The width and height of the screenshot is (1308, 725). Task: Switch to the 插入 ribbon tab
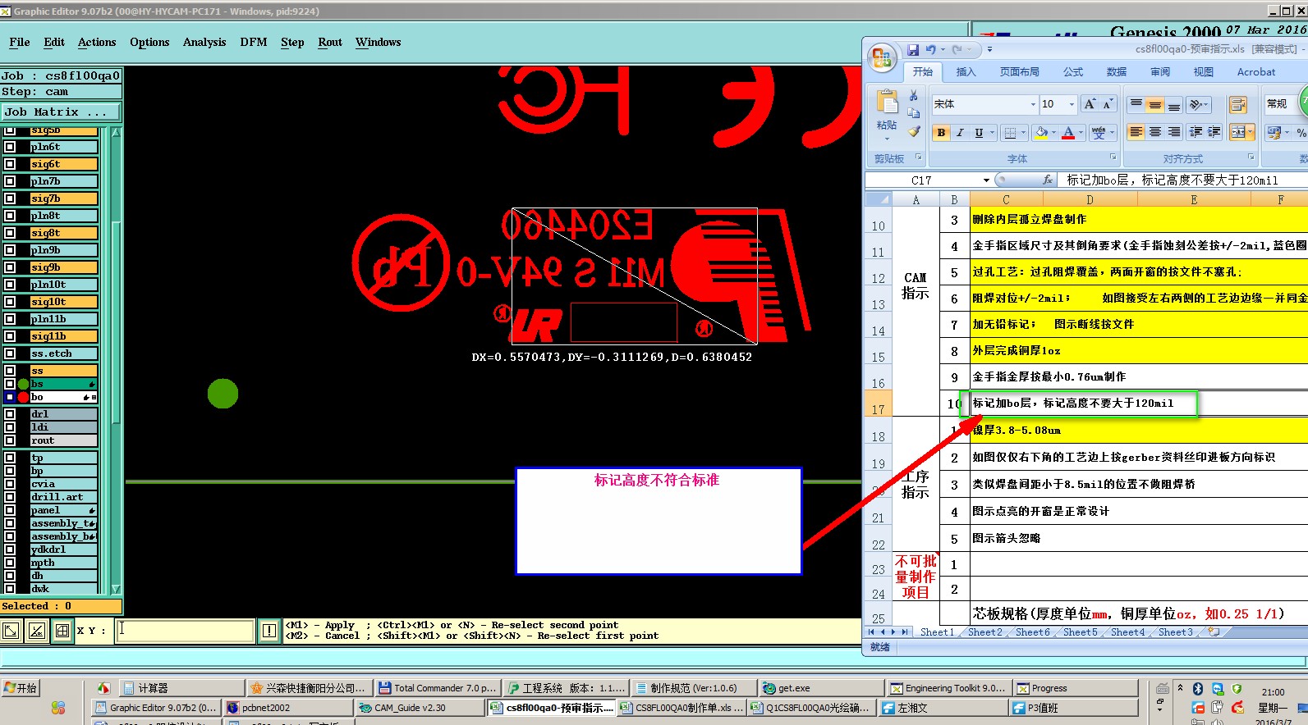(966, 72)
